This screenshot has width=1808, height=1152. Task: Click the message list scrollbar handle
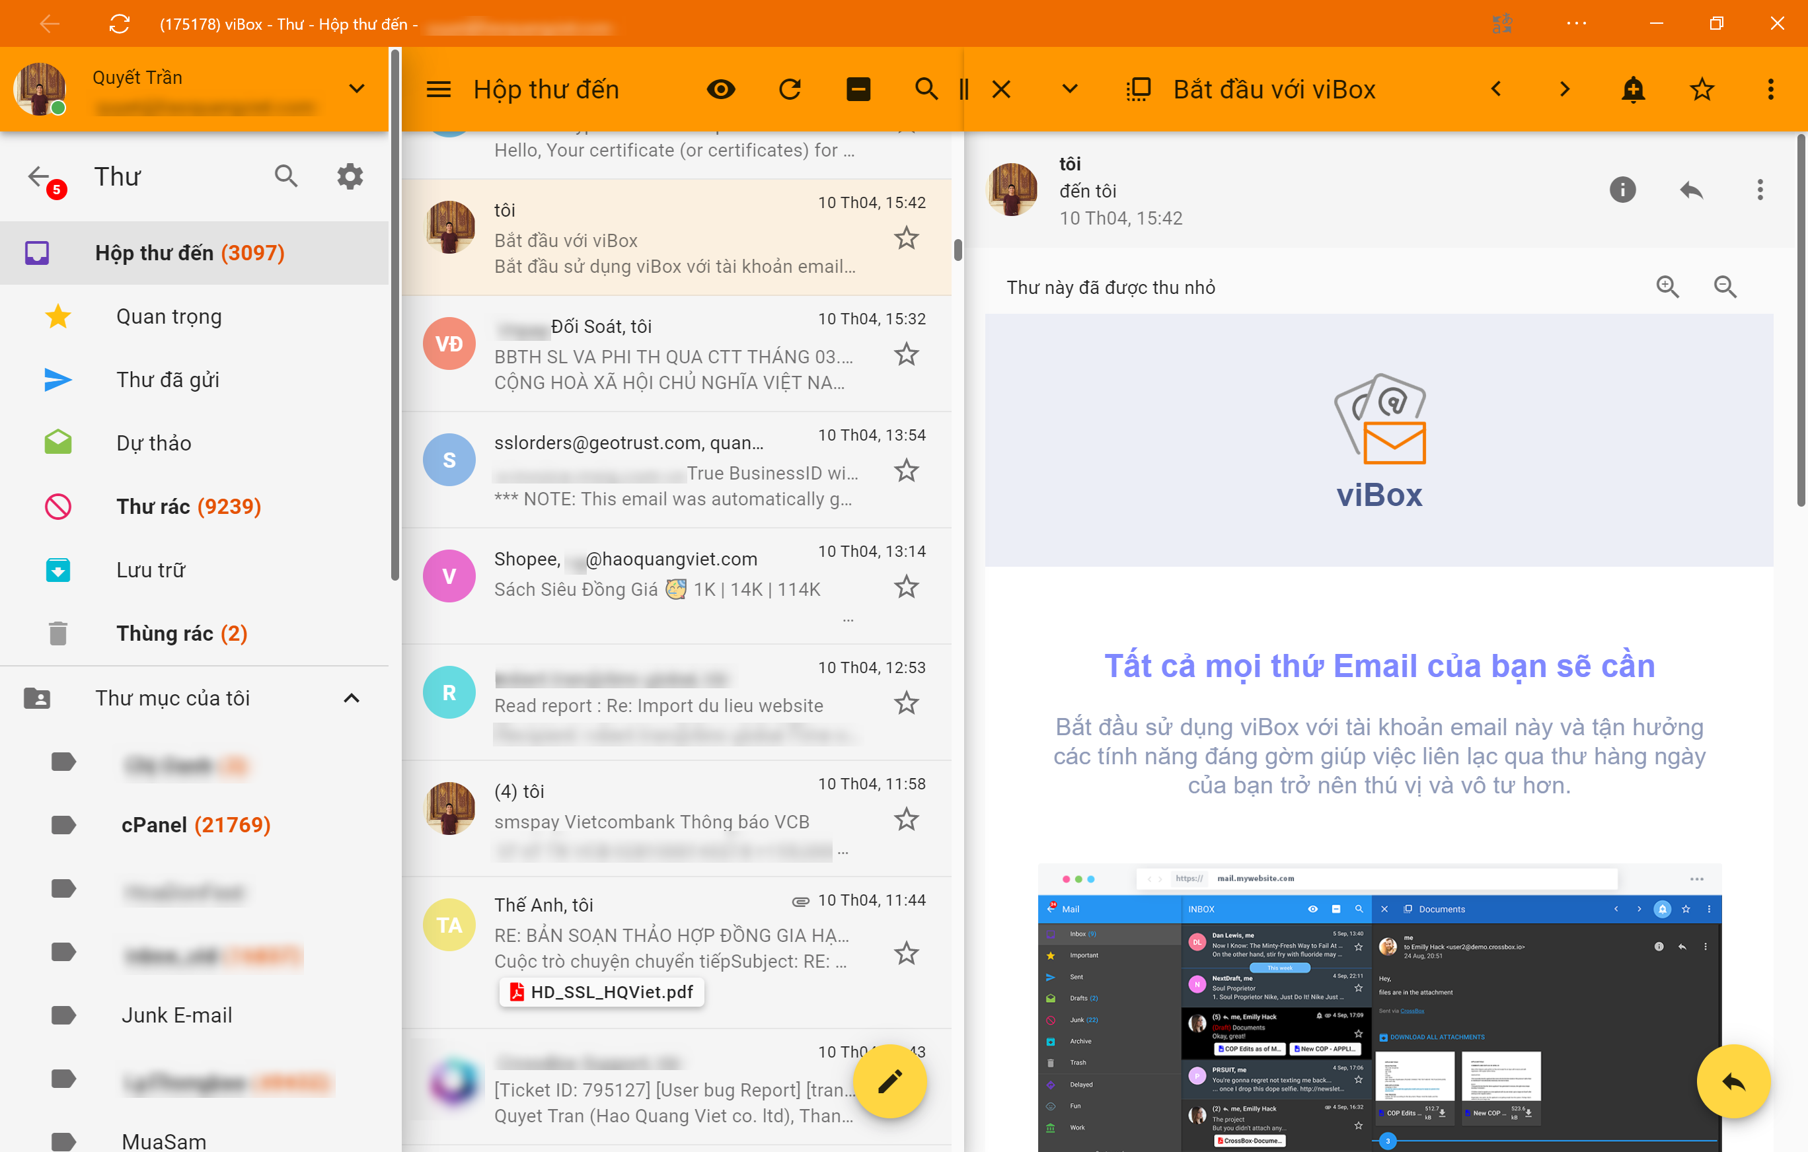pyautogui.click(x=958, y=250)
